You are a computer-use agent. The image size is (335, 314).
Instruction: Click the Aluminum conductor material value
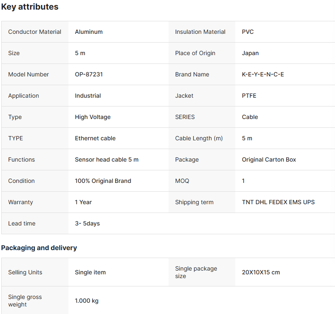click(x=89, y=32)
